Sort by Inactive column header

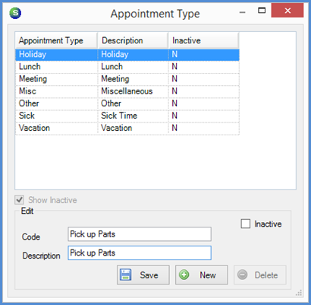[203, 40]
